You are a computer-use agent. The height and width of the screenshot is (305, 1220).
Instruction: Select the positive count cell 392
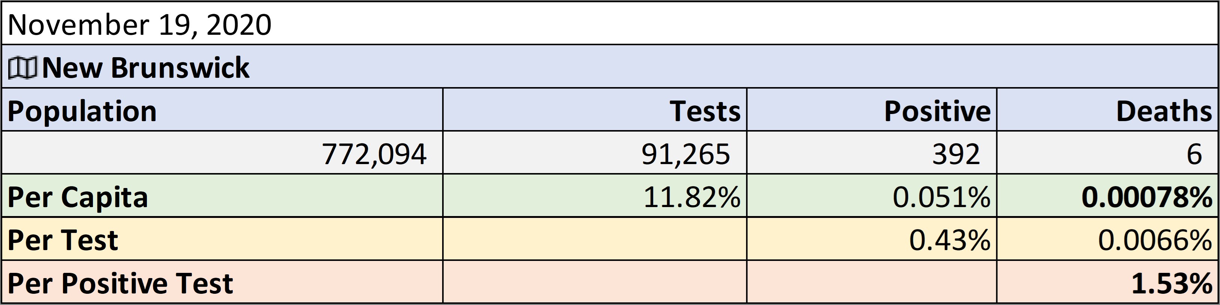872,152
